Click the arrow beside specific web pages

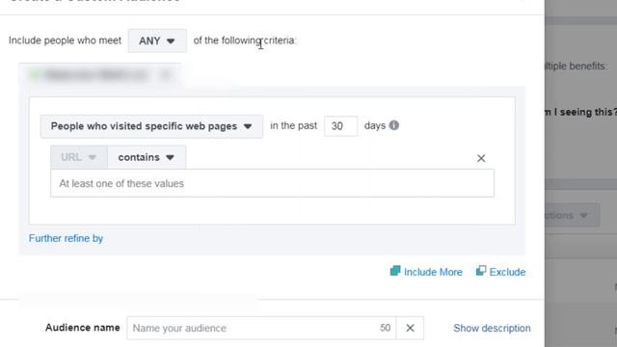pyautogui.click(x=248, y=126)
